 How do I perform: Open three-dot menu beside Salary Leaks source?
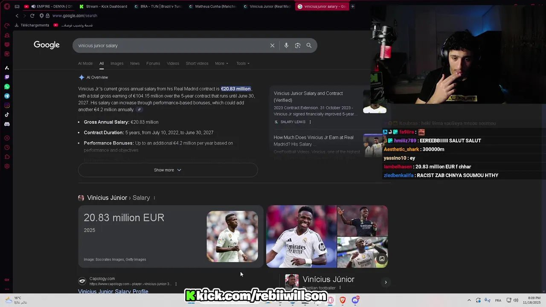pos(310,122)
